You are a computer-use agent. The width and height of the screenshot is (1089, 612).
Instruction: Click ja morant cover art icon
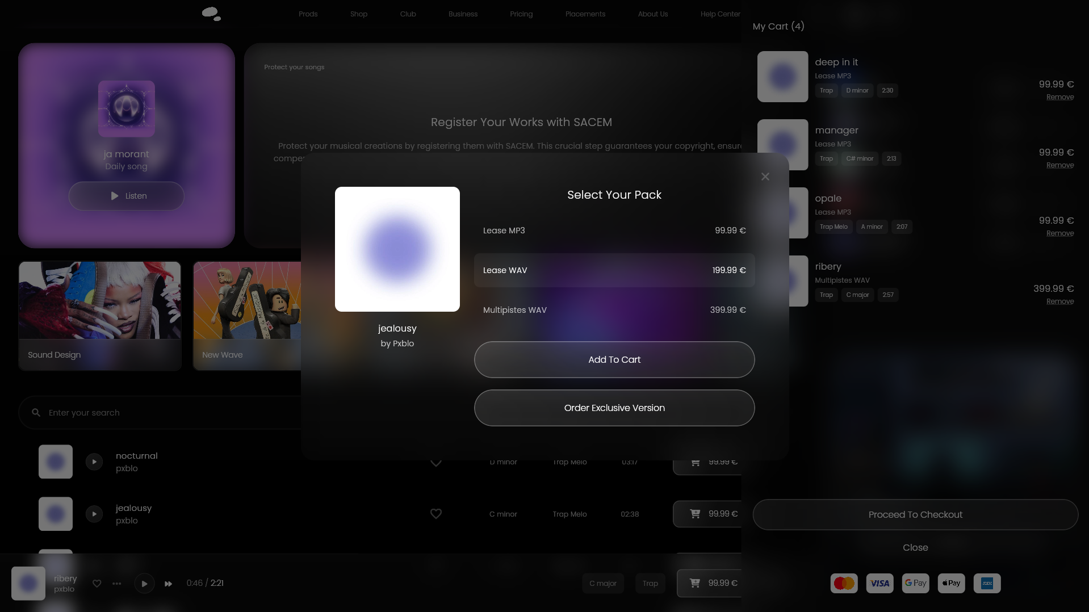coord(127,108)
